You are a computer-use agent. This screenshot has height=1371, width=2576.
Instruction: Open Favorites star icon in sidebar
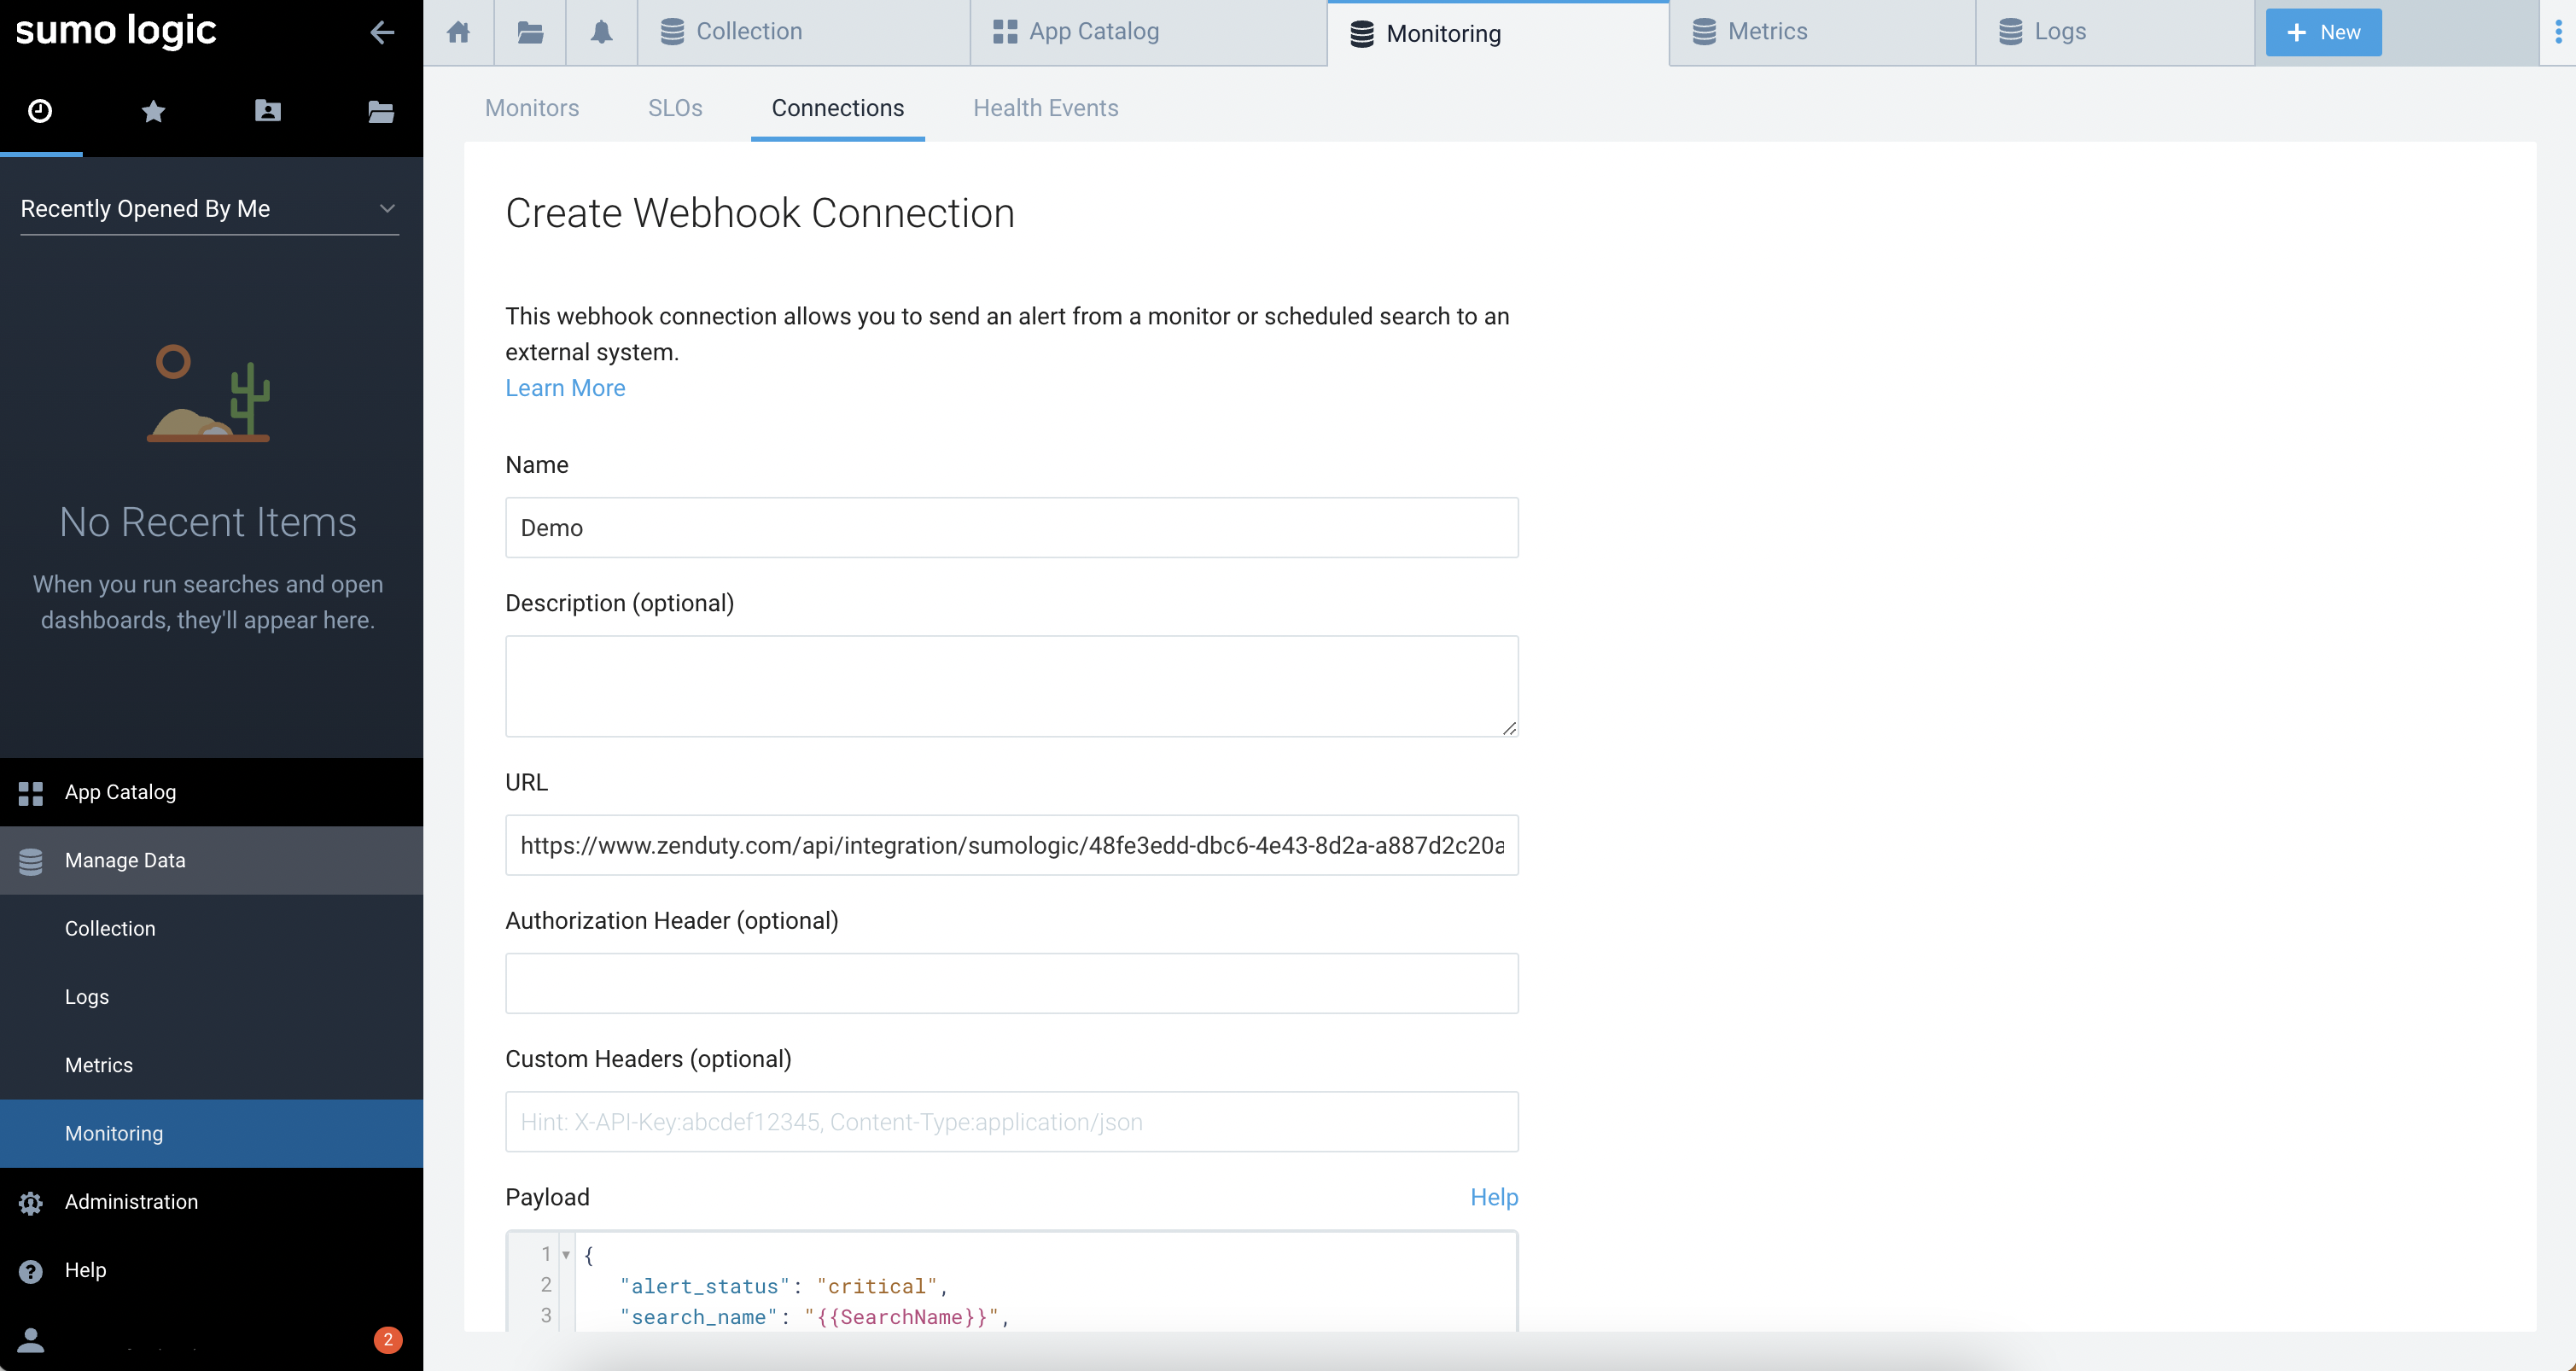tap(153, 111)
